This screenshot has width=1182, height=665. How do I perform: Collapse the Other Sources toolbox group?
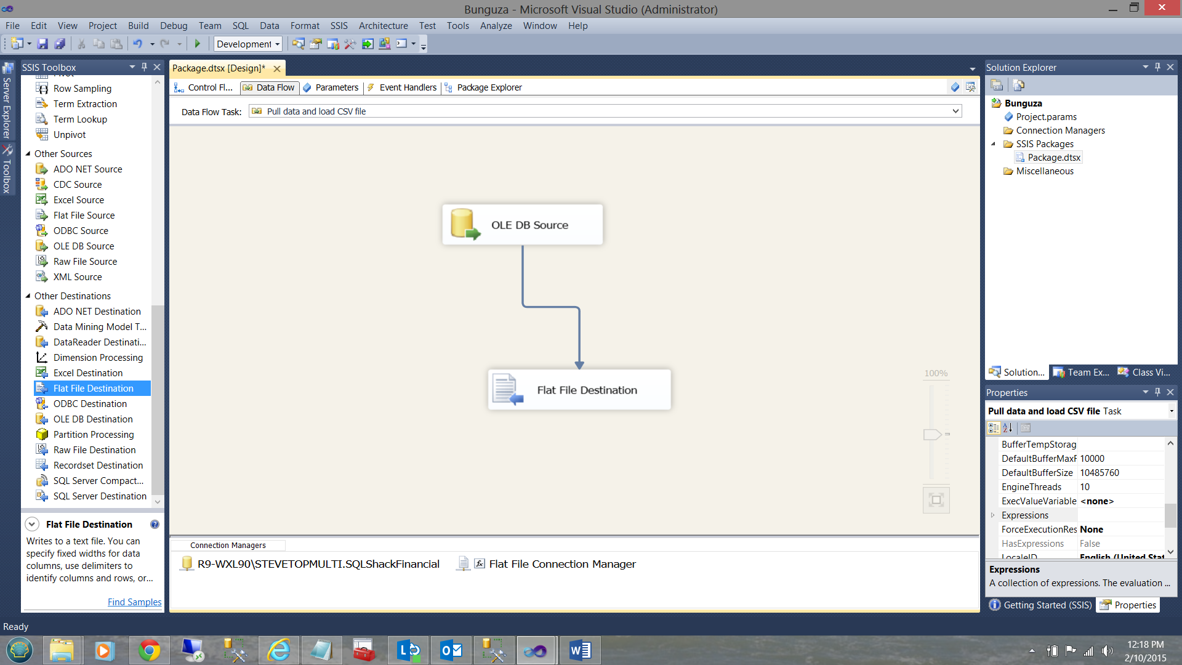[x=28, y=154]
